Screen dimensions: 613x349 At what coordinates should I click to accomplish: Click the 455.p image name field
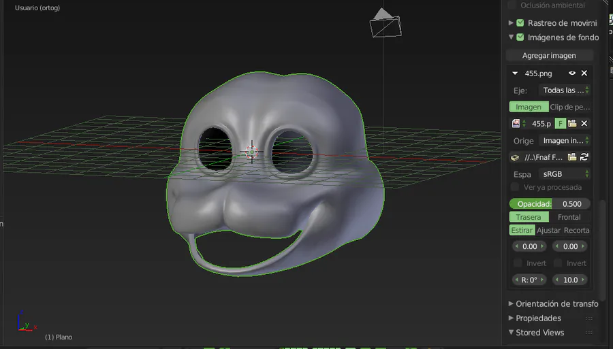coord(541,124)
